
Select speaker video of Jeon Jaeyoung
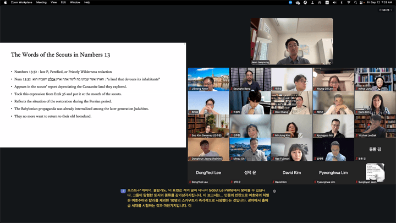click(x=291, y=42)
